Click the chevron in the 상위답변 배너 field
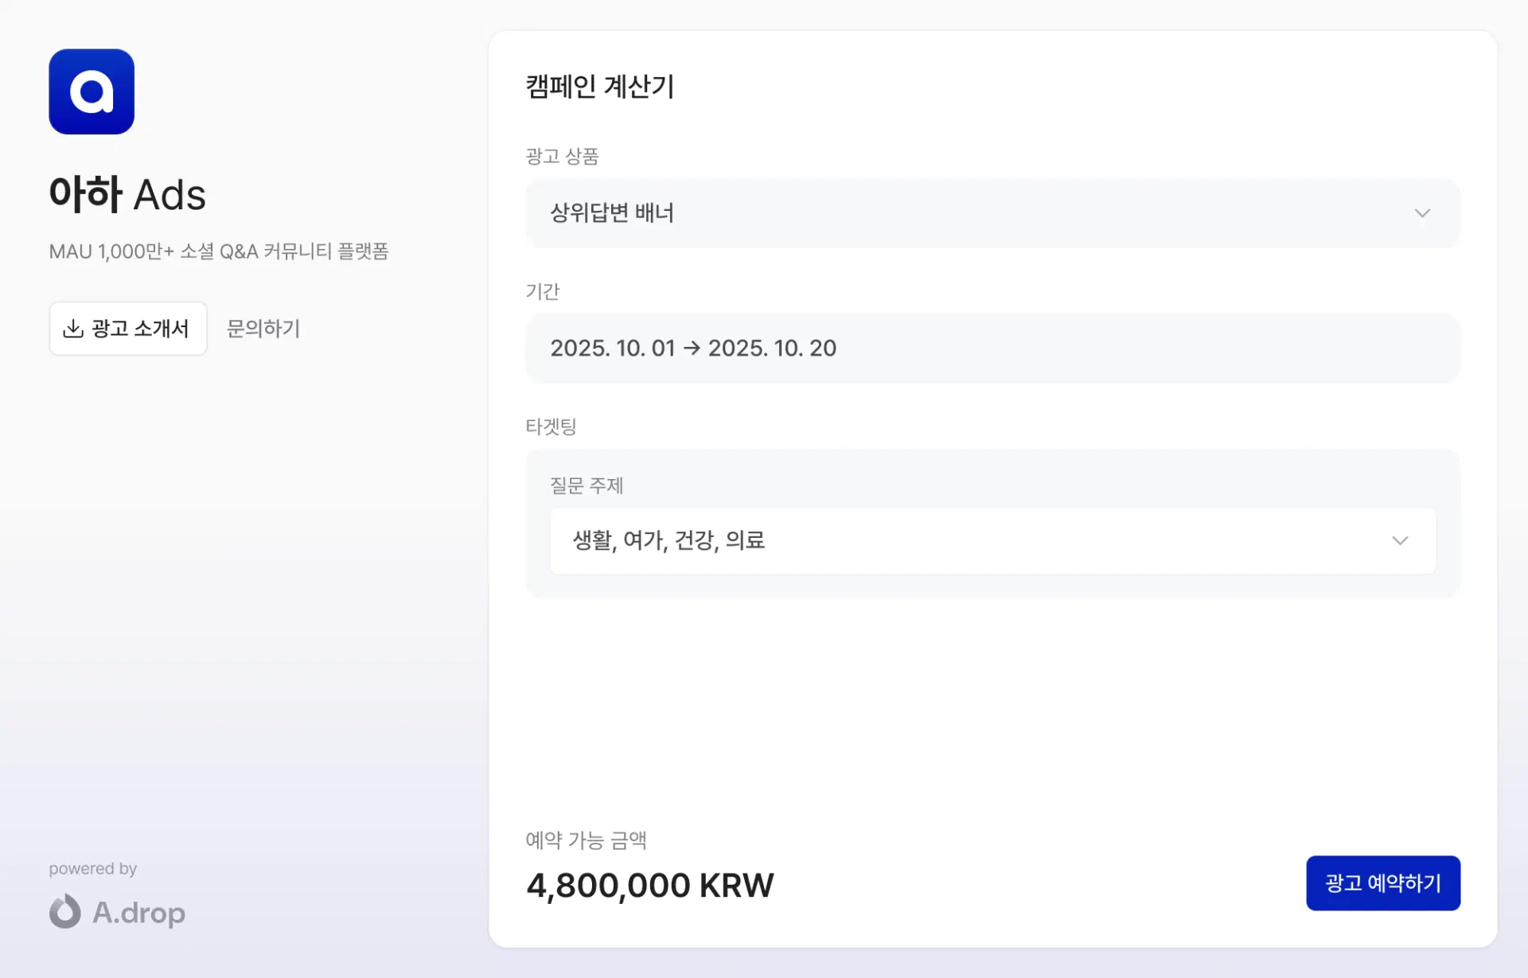This screenshot has width=1528, height=978. point(1422,213)
